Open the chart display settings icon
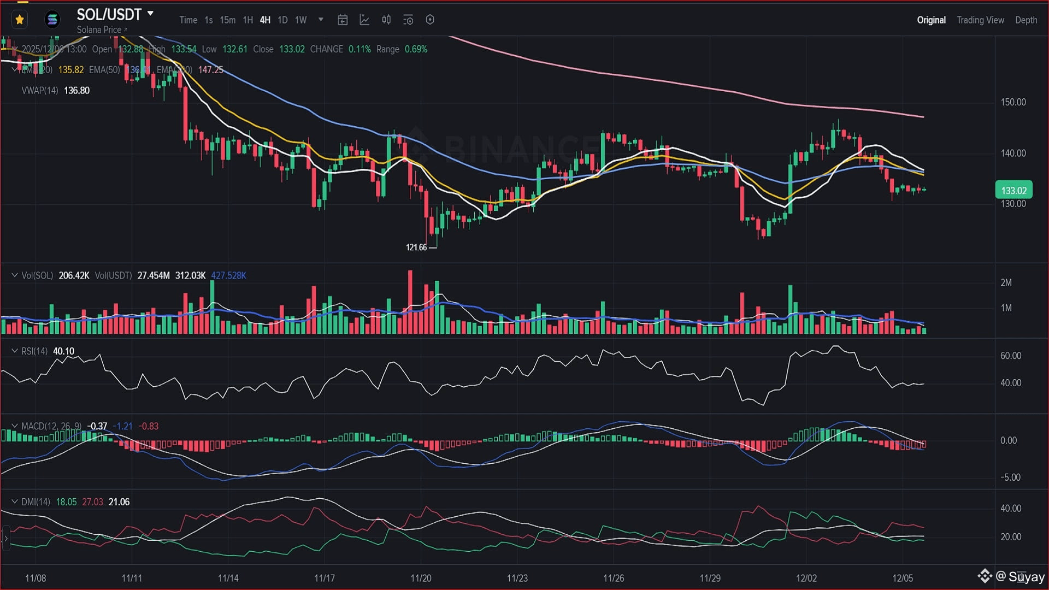Image resolution: width=1049 pixels, height=590 pixels. (x=408, y=20)
